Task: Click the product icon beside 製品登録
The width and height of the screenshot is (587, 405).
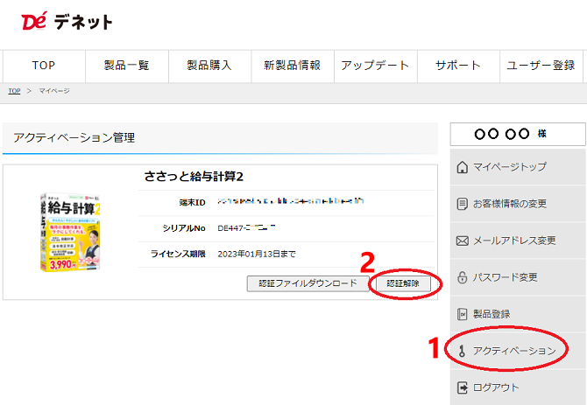Action: [x=463, y=314]
